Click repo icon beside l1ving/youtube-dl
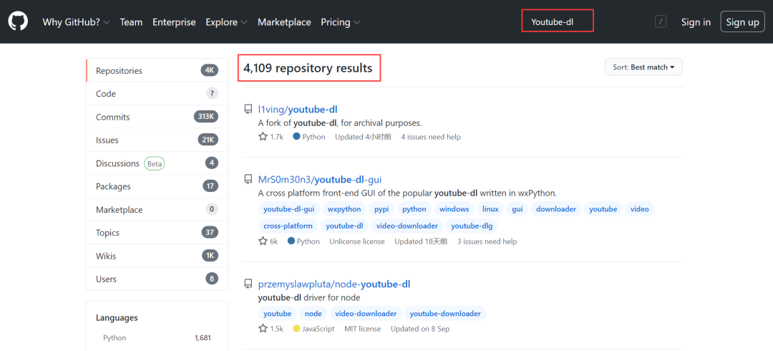Viewport: 773px width, 351px height. coord(248,110)
